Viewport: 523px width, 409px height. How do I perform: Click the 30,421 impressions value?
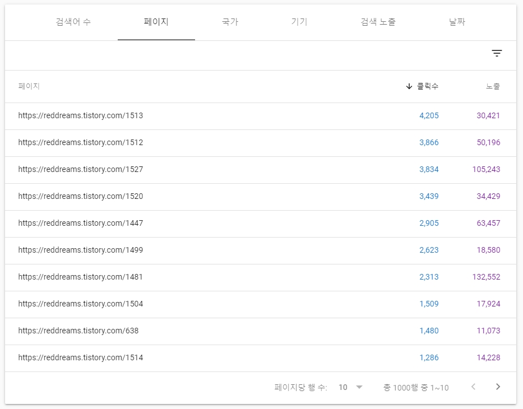coord(488,115)
